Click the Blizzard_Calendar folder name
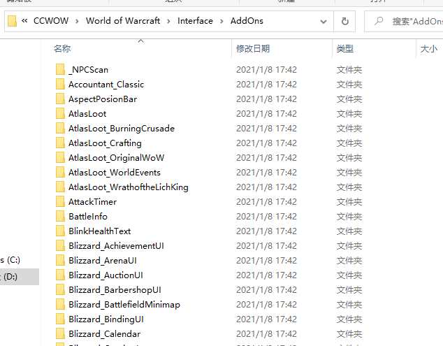 click(105, 334)
